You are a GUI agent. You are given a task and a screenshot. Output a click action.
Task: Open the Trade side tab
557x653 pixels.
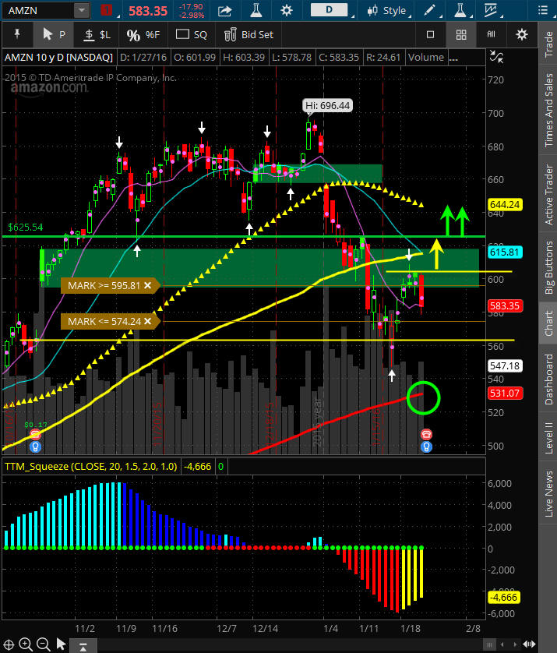(x=548, y=43)
